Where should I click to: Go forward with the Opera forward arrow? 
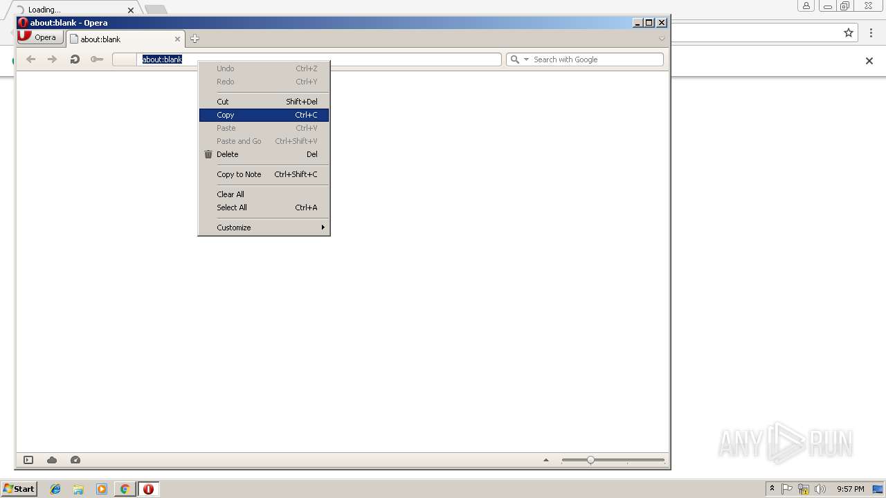[52, 59]
